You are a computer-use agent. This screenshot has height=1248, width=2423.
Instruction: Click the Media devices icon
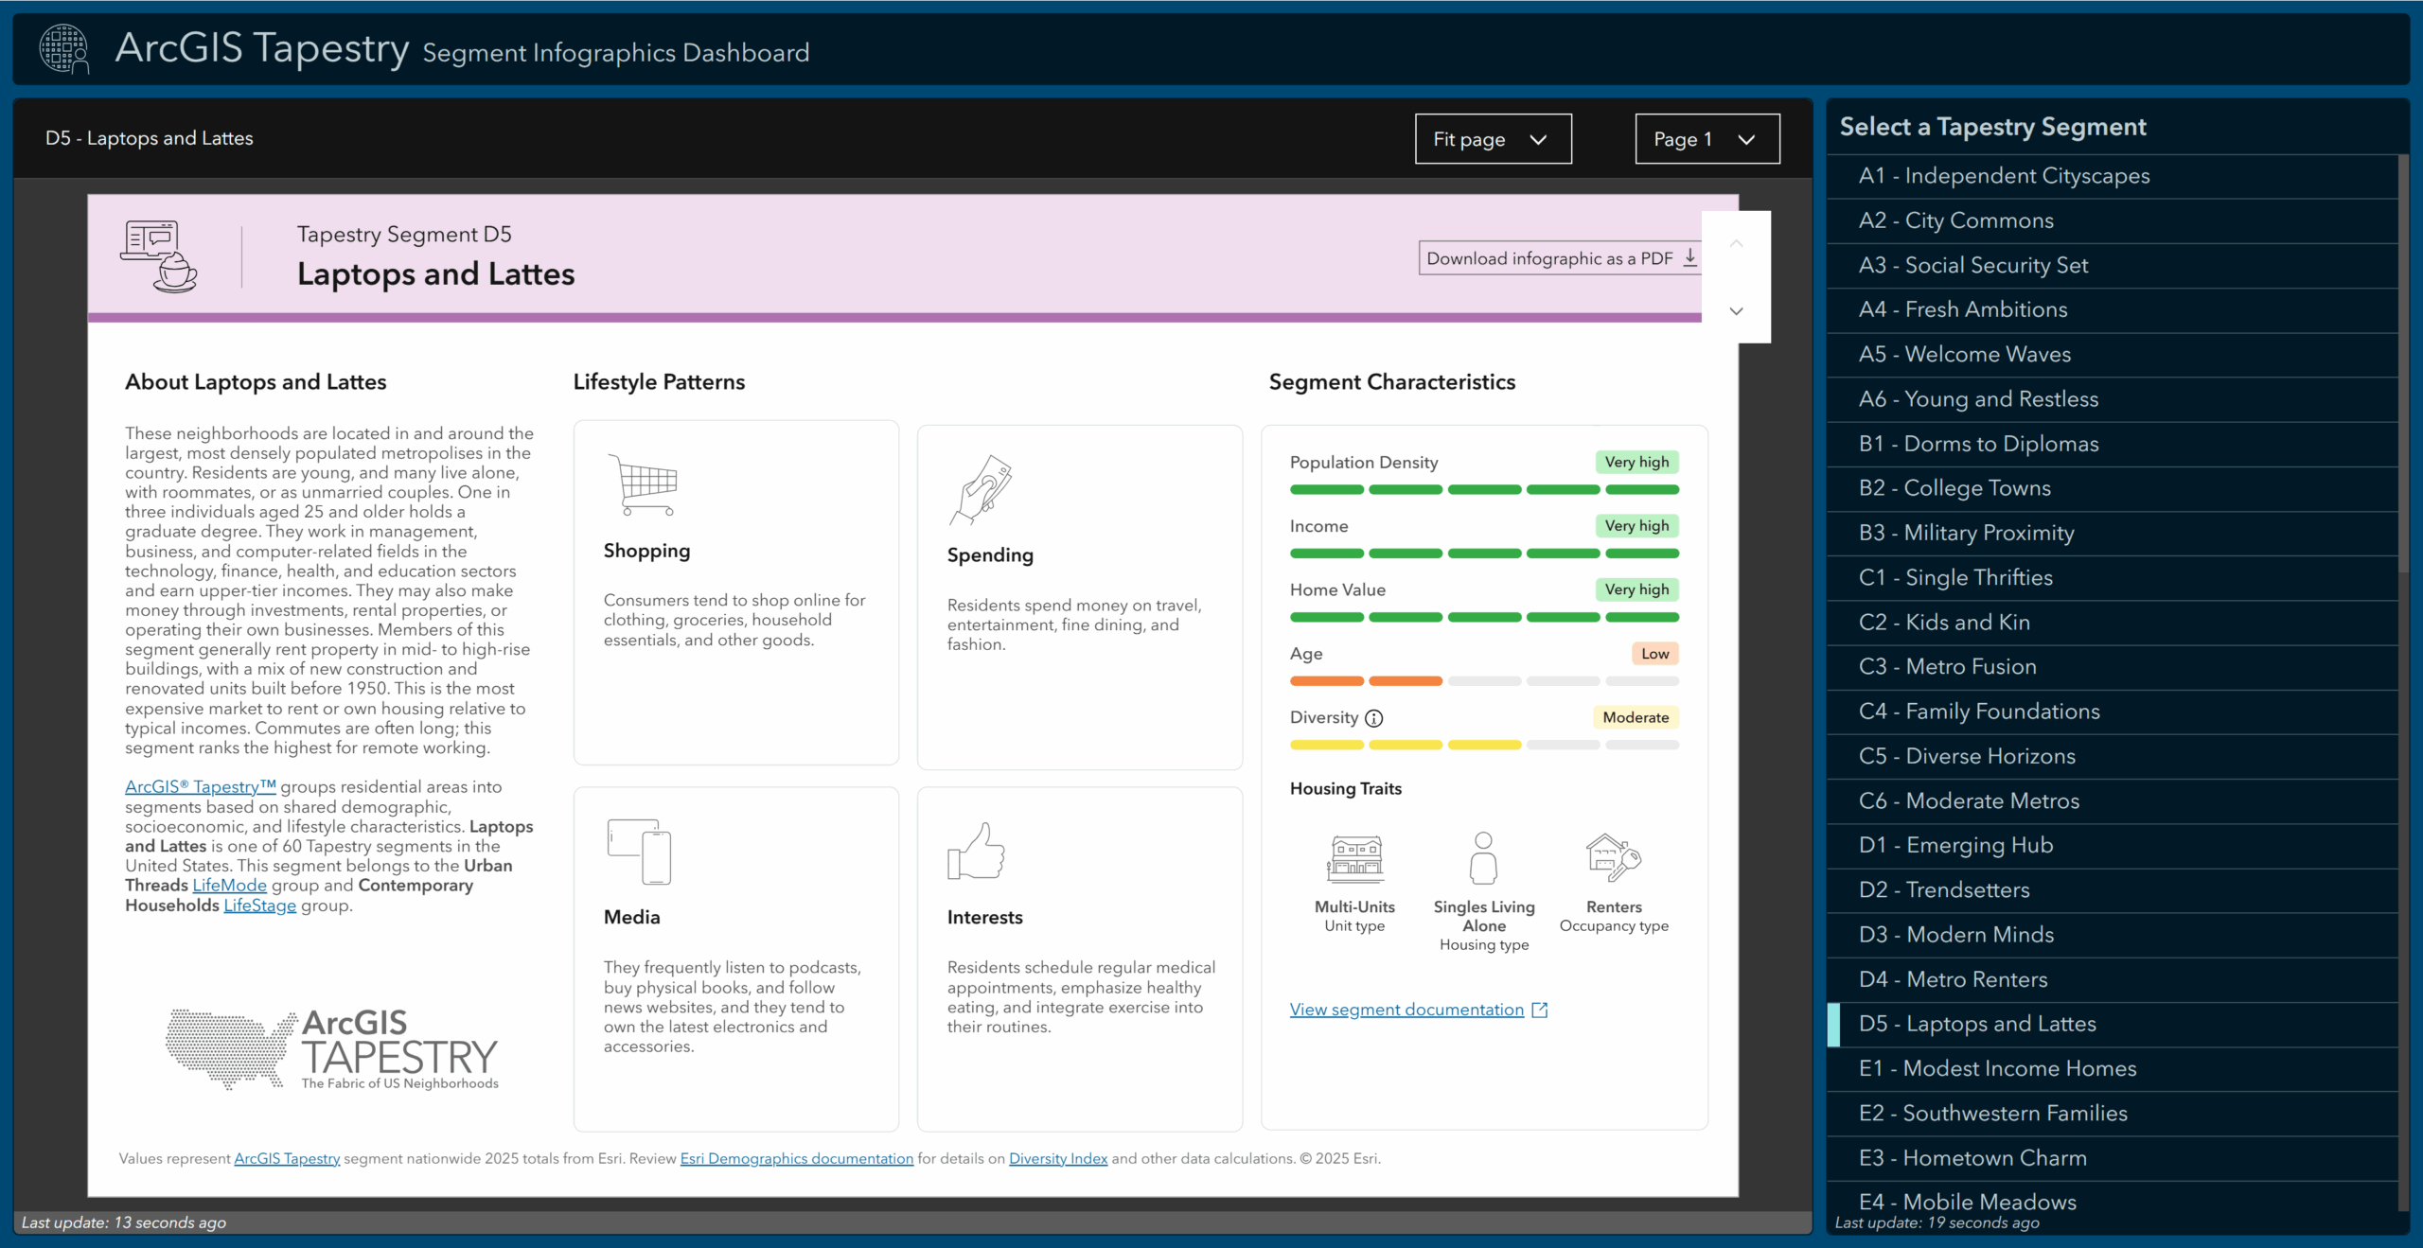(640, 852)
